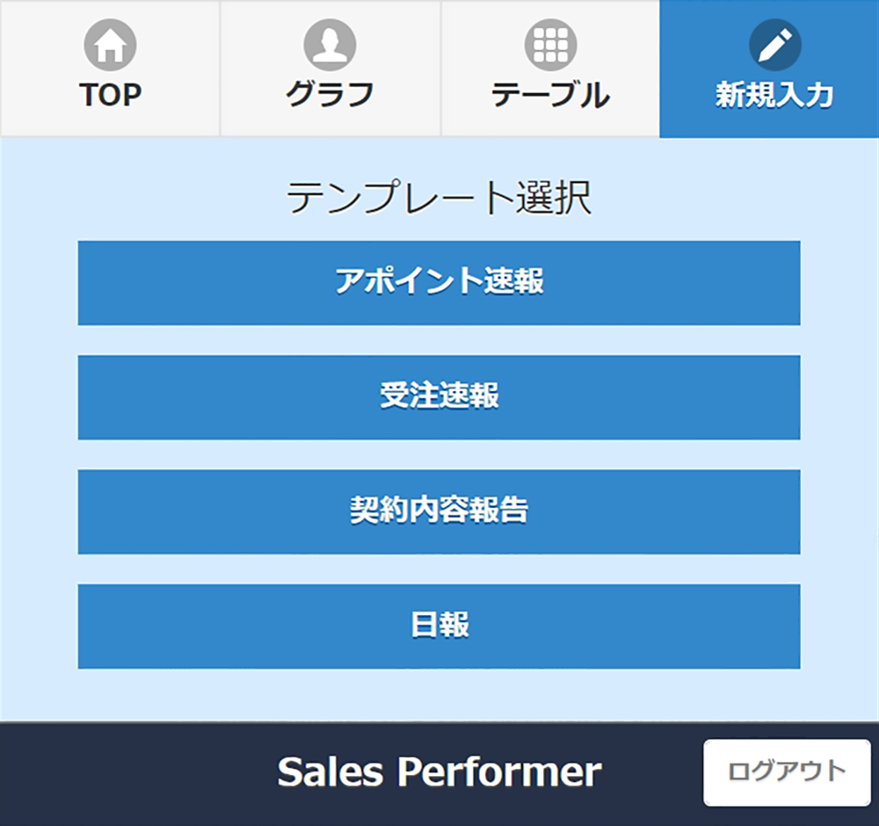
Task: Select the 受注速報 template button
Action: point(176,397)
